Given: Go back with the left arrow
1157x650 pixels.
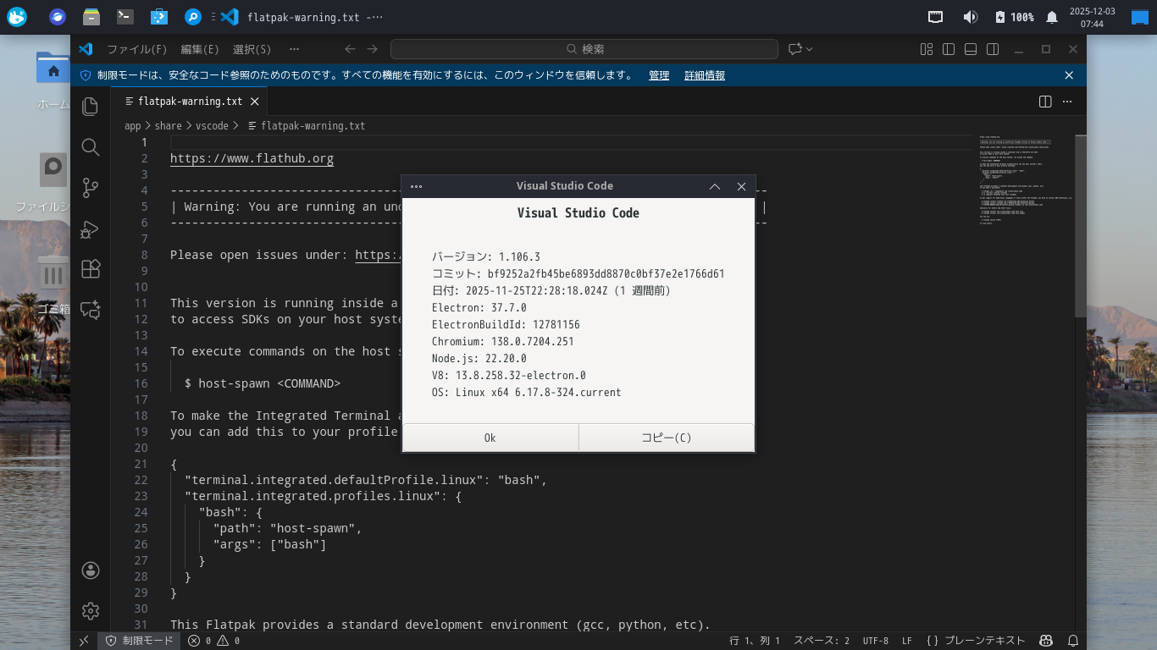Looking at the screenshot, I should point(350,49).
